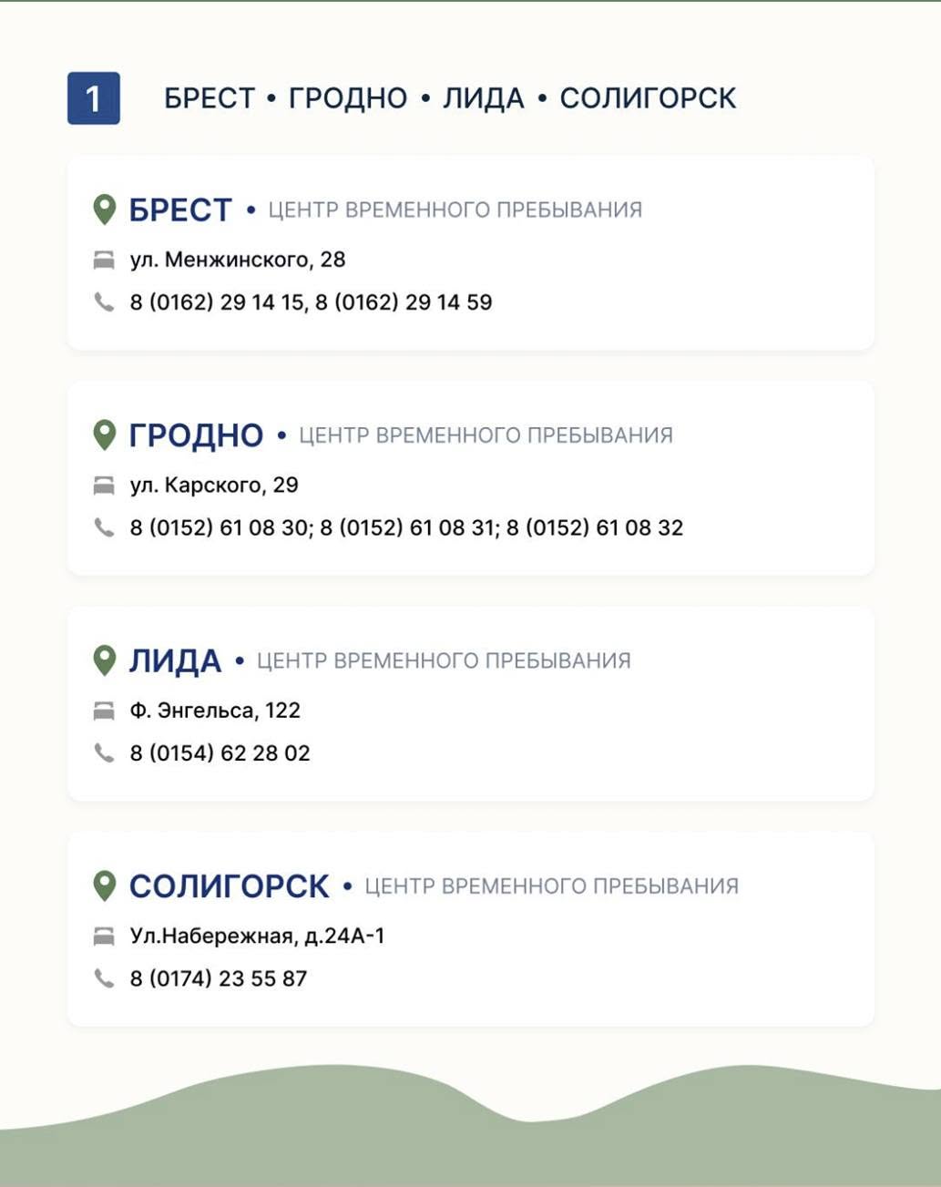
Task: Click the address ул. Карского, 29
Action: (x=214, y=485)
